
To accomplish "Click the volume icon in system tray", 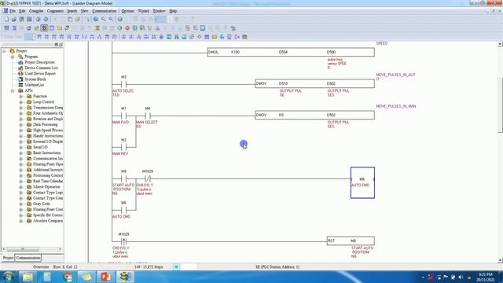I will (461, 277).
